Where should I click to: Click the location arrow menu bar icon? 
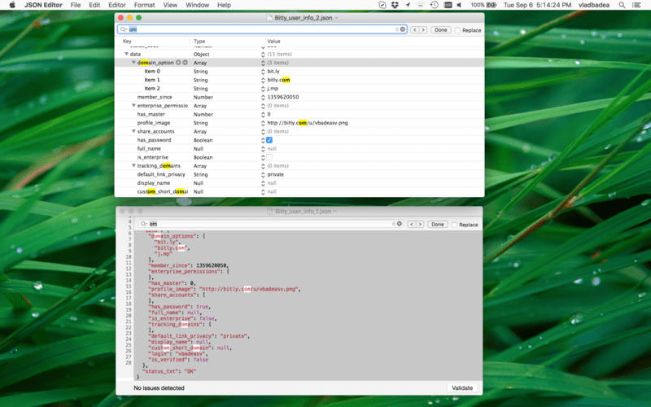(x=408, y=5)
